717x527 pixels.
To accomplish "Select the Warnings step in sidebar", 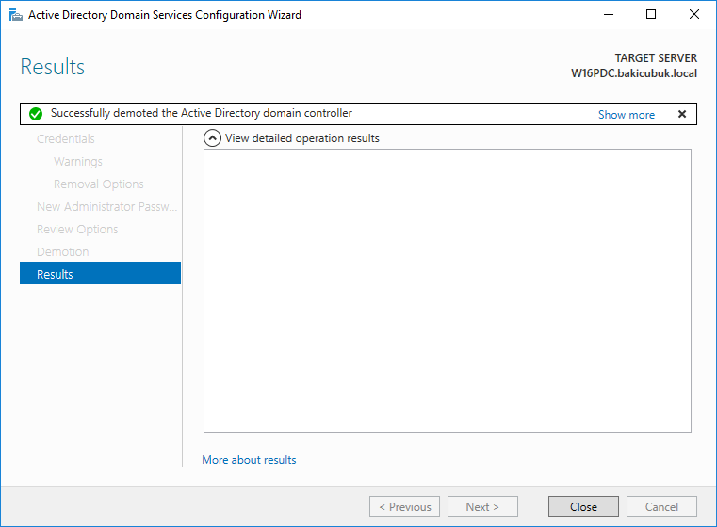I will 78,162.
